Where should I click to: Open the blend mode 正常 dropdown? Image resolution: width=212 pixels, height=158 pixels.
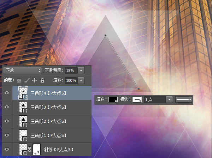pyautogui.click(x=23, y=71)
